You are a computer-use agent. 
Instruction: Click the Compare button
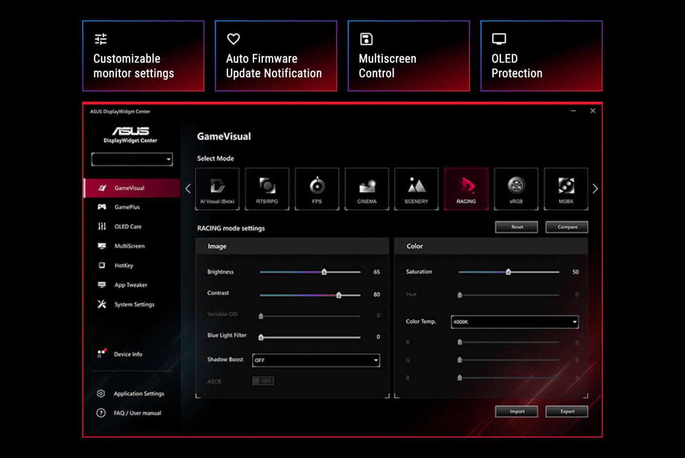coord(567,227)
